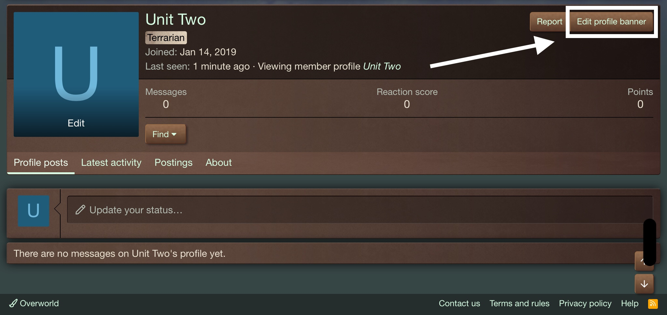Click the Report button
Screen dimensions: 667x315
[549, 21]
